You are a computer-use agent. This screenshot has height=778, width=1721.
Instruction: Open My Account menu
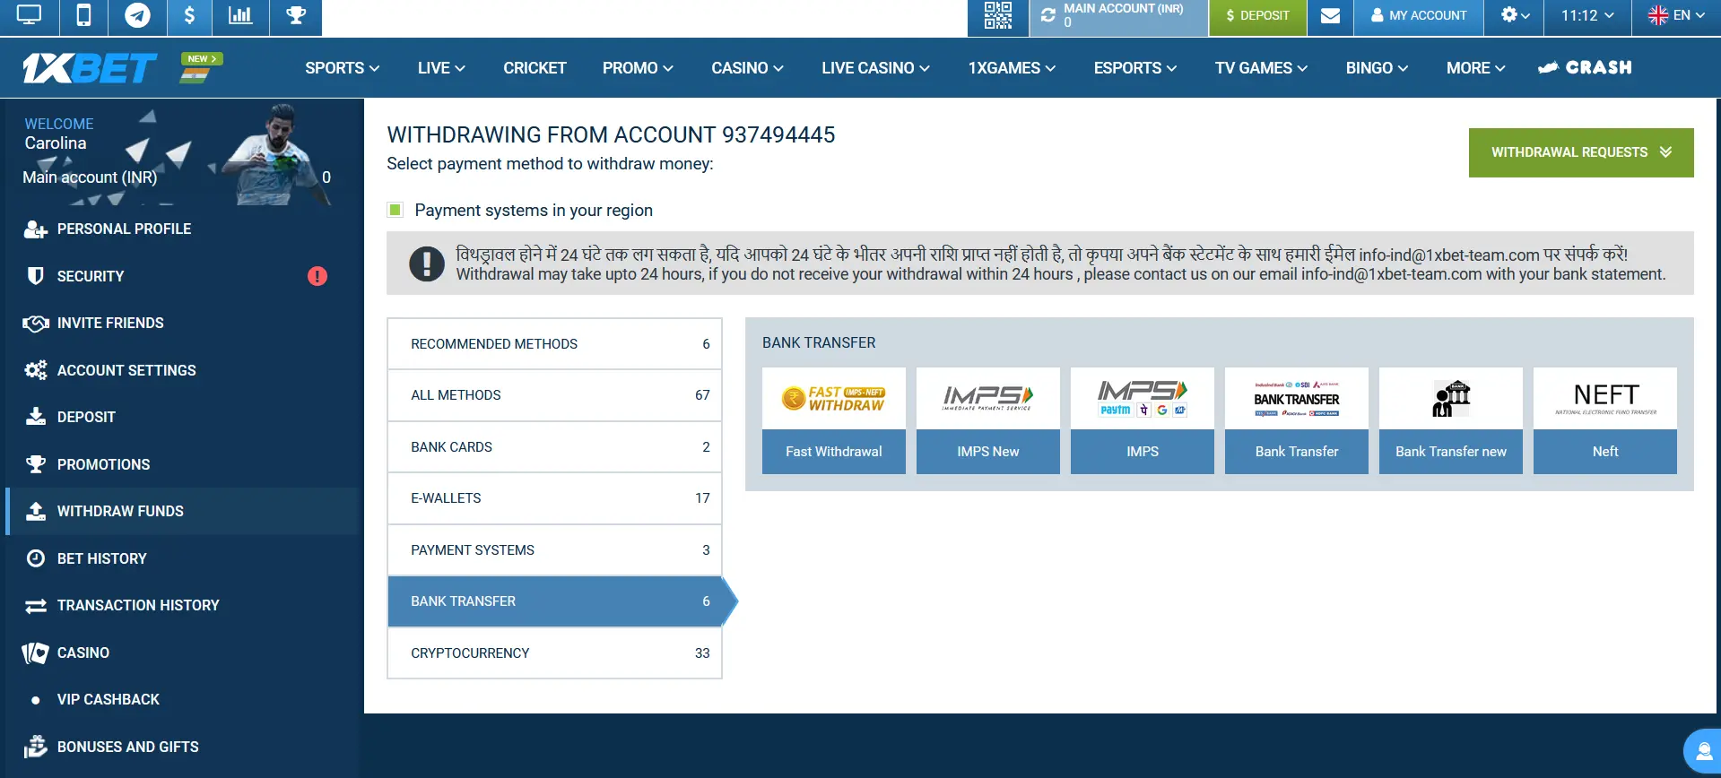[x=1419, y=16]
